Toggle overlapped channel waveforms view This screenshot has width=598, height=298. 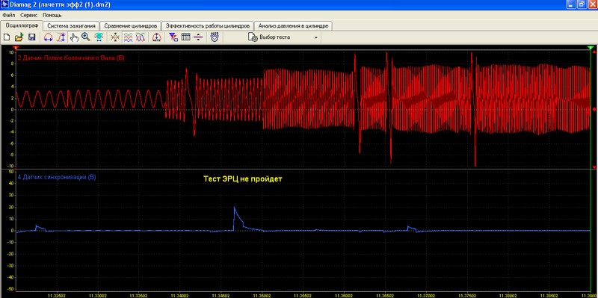[140, 37]
